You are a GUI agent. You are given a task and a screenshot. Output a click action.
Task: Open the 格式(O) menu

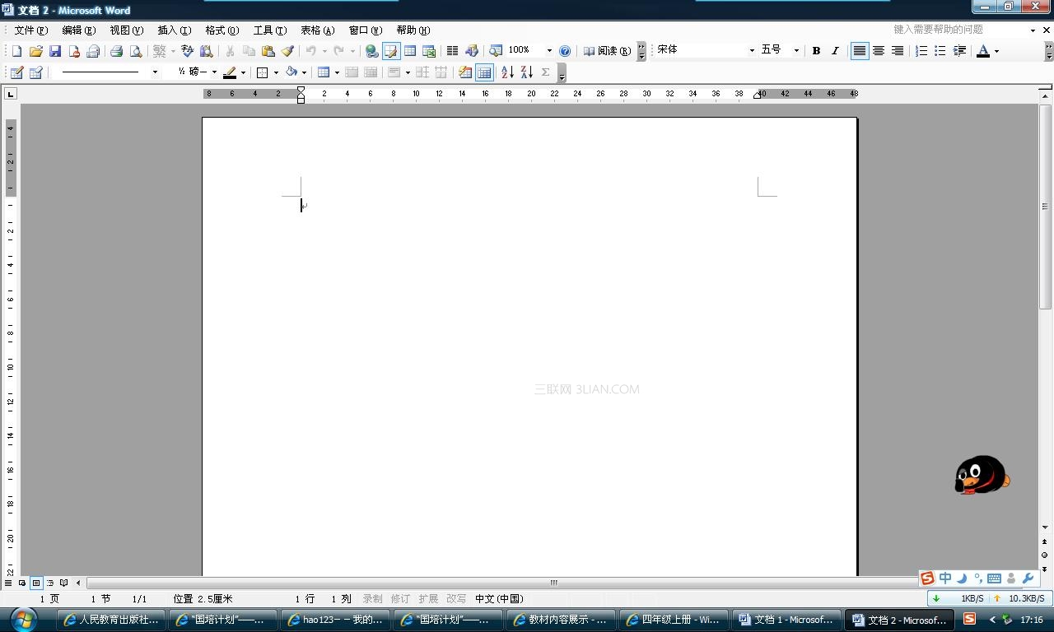coord(222,30)
